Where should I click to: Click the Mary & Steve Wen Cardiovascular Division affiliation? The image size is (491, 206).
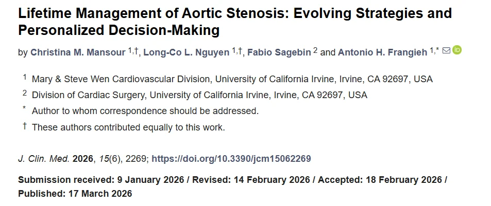[x=232, y=79]
